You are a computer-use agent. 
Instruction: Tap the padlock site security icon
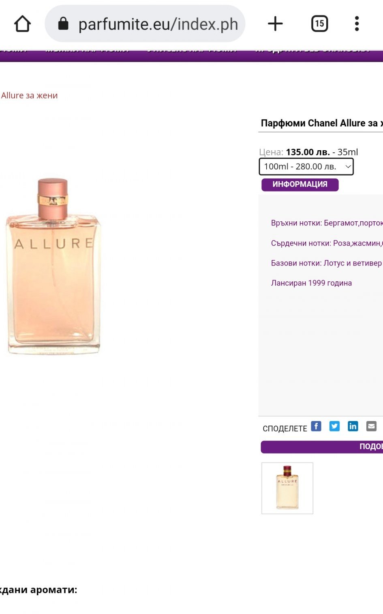coord(63,24)
